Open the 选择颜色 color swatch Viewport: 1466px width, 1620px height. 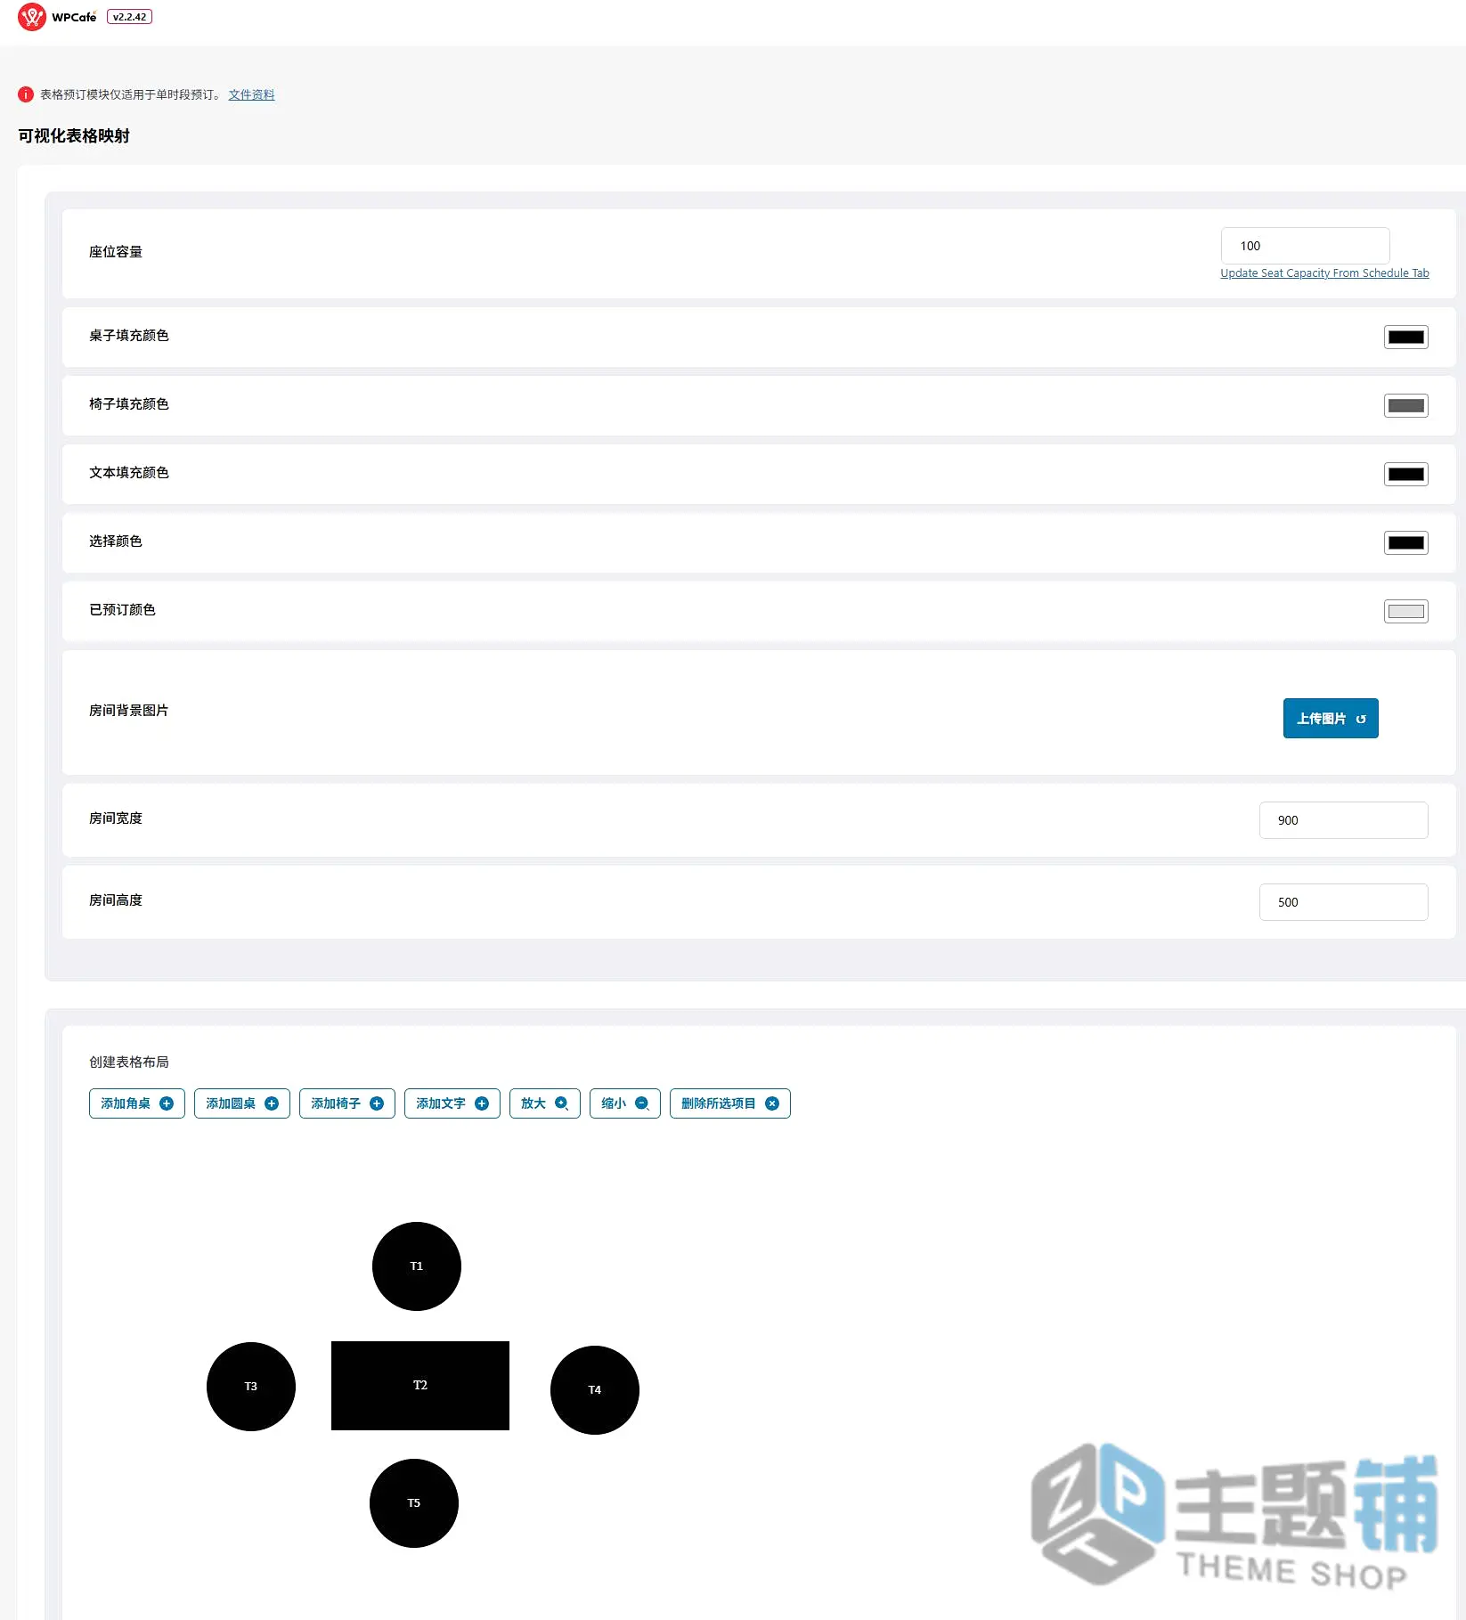[1406, 543]
